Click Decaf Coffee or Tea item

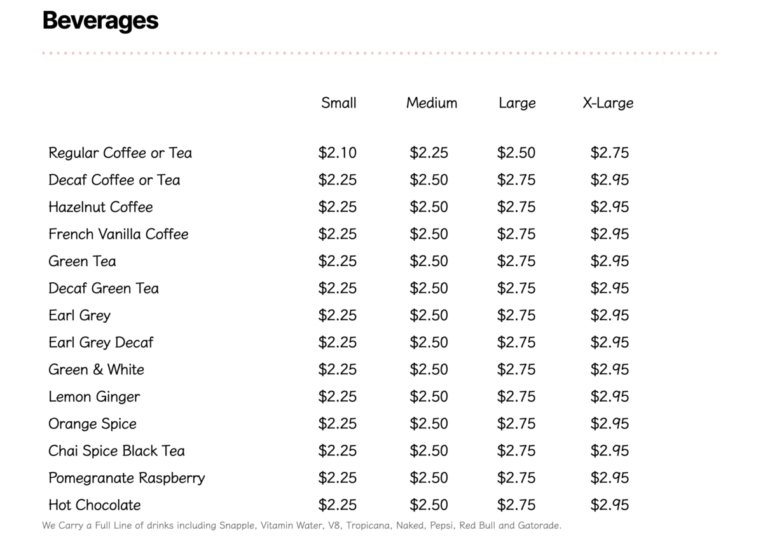coord(114,180)
